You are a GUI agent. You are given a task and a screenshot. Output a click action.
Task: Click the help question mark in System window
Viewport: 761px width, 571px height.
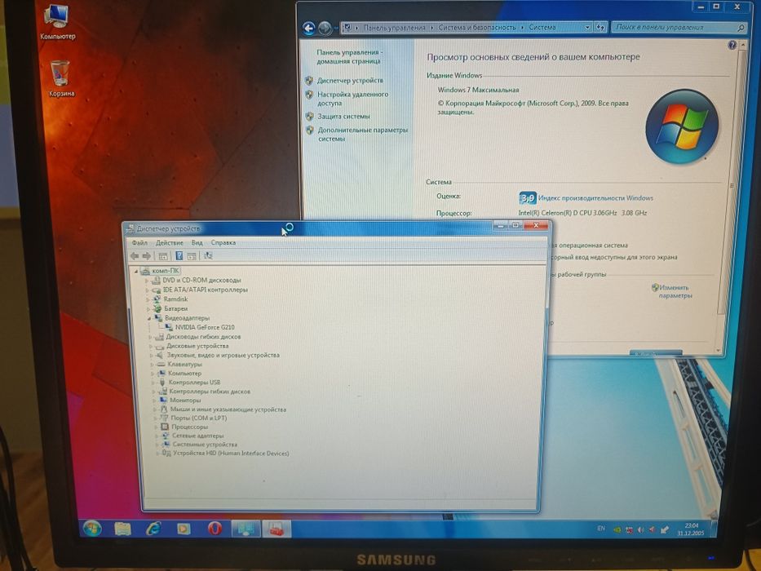click(x=732, y=45)
